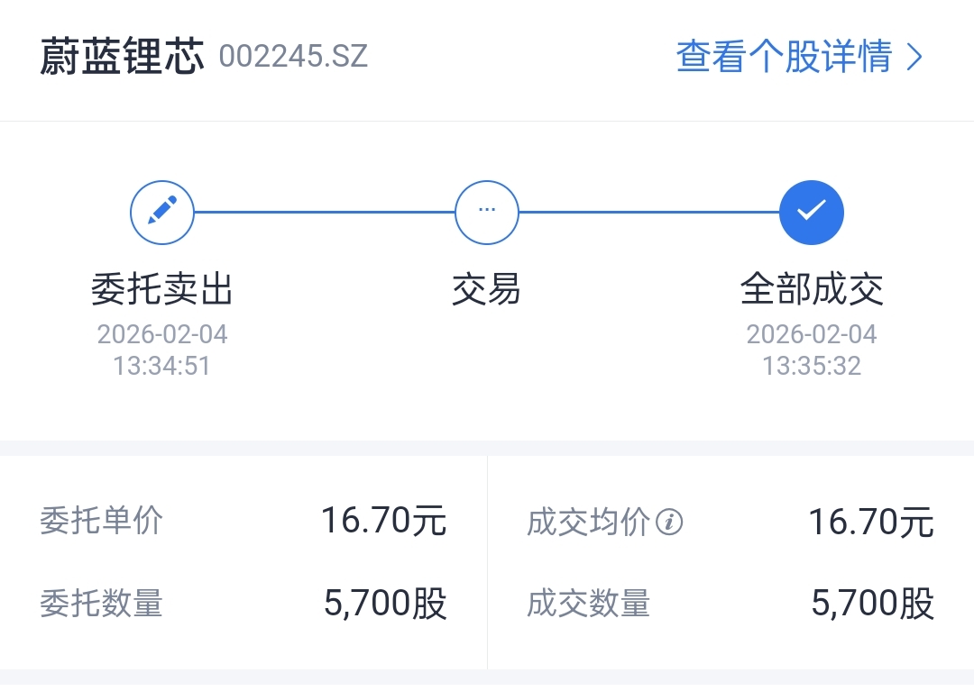This screenshot has width=974, height=691.
Task: Click the 13:35:32 completion timestamp
Action: (812, 366)
